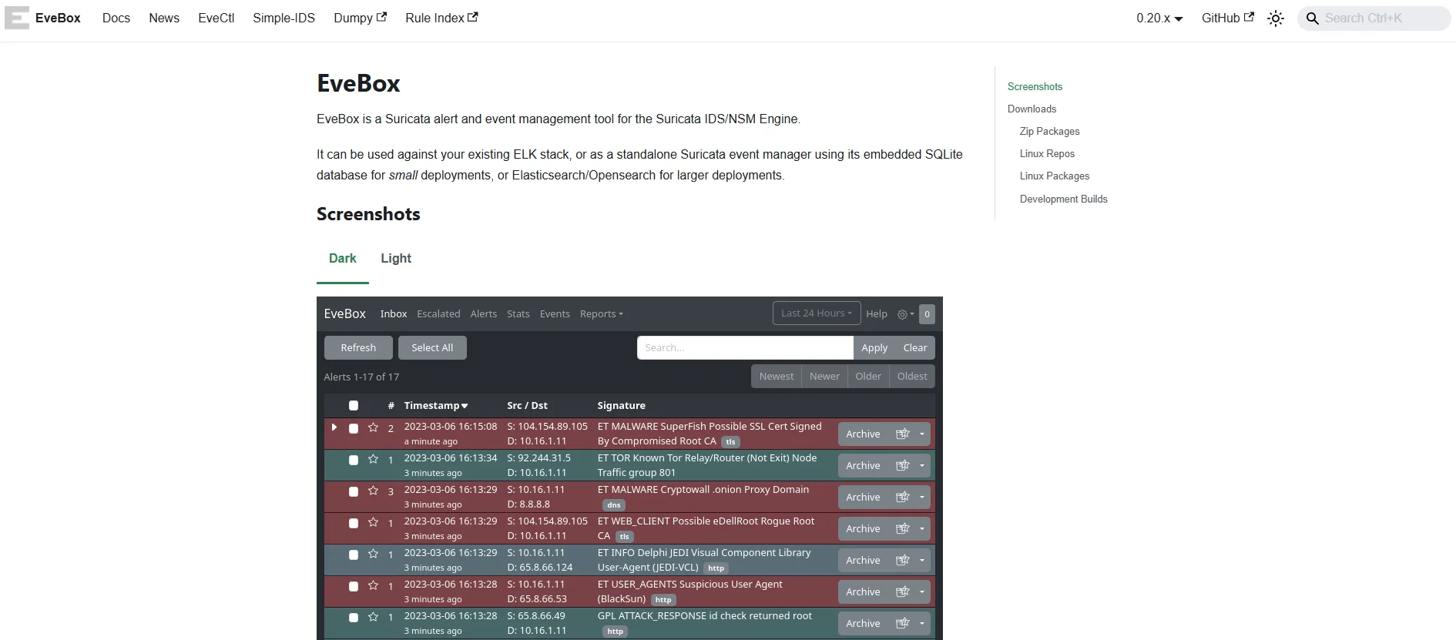Open the settings gear in EveBox navbar
Screen dimensions: 1456x640
pos(905,314)
